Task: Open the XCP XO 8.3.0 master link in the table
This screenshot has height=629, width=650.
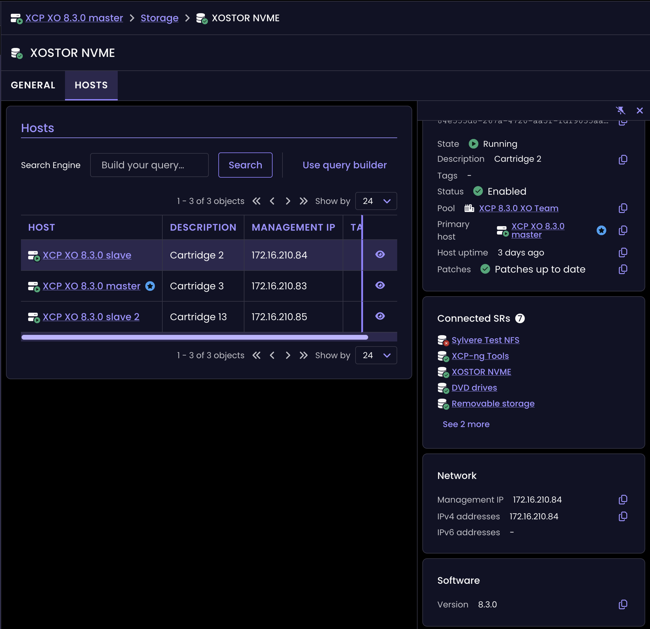Action: click(x=92, y=286)
